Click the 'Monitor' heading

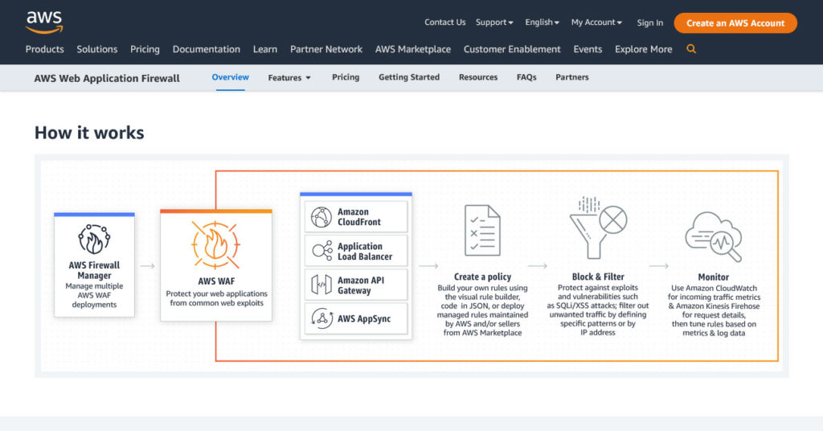[x=714, y=277]
